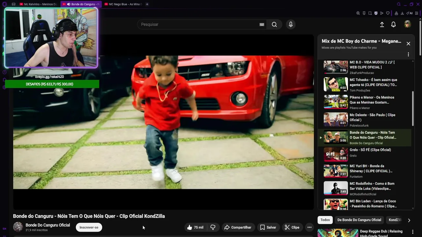Open YouTube notifications bell
Image resolution: width=422 pixels, height=237 pixels.
tap(393, 24)
